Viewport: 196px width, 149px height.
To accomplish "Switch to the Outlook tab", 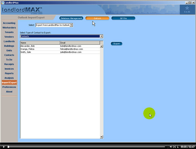I will [x=97, y=18].
